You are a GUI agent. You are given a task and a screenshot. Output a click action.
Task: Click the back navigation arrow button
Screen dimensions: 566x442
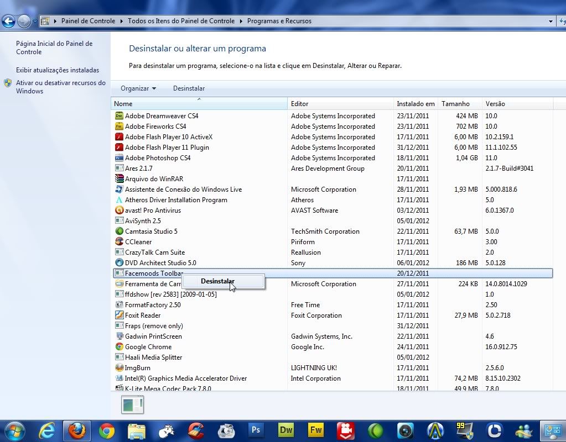coord(8,22)
